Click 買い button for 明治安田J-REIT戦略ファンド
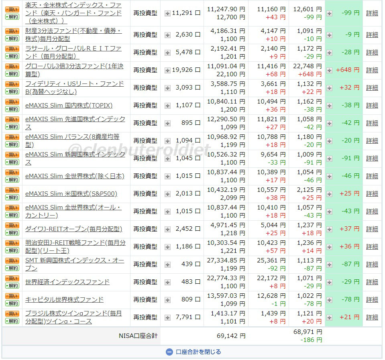Screen dimensions: 385x360 12,243
